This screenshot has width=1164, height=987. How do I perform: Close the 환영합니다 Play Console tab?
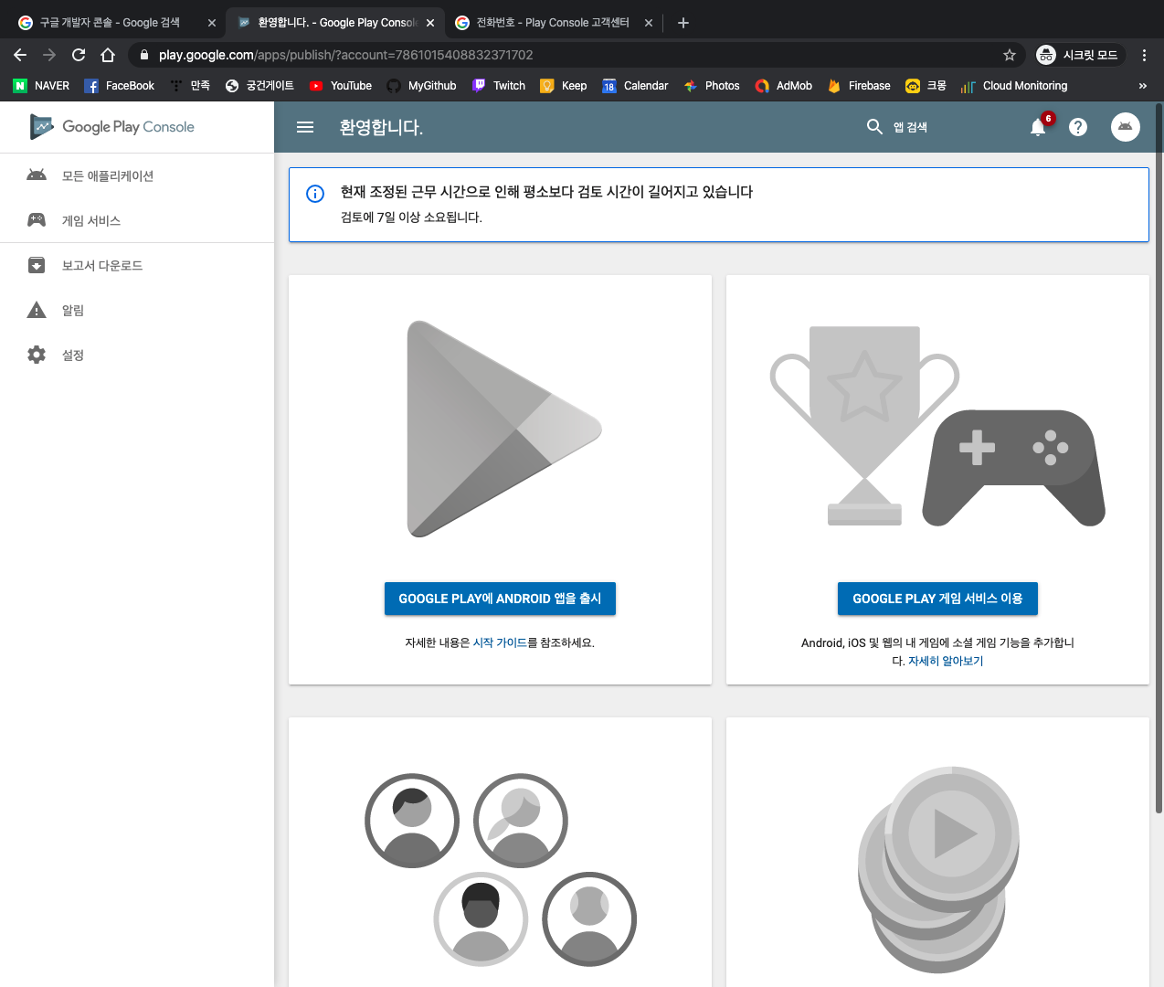coord(430,23)
